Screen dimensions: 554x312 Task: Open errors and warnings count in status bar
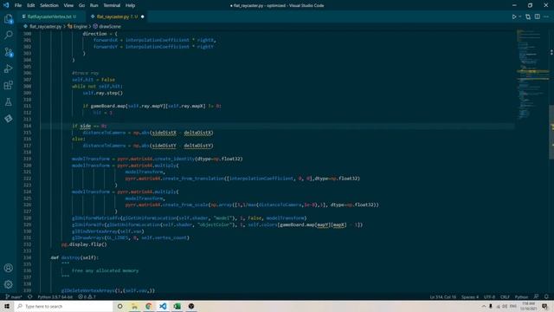87,296
